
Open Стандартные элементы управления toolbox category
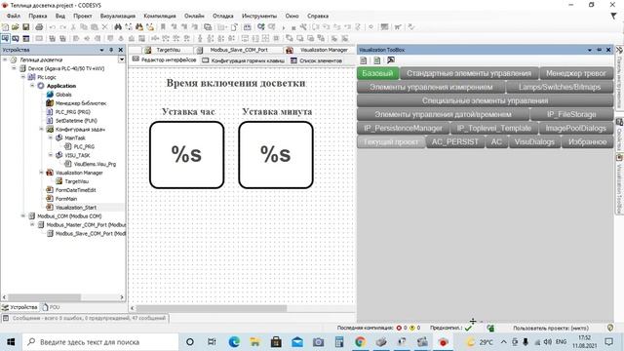click(x=469, y=73)
